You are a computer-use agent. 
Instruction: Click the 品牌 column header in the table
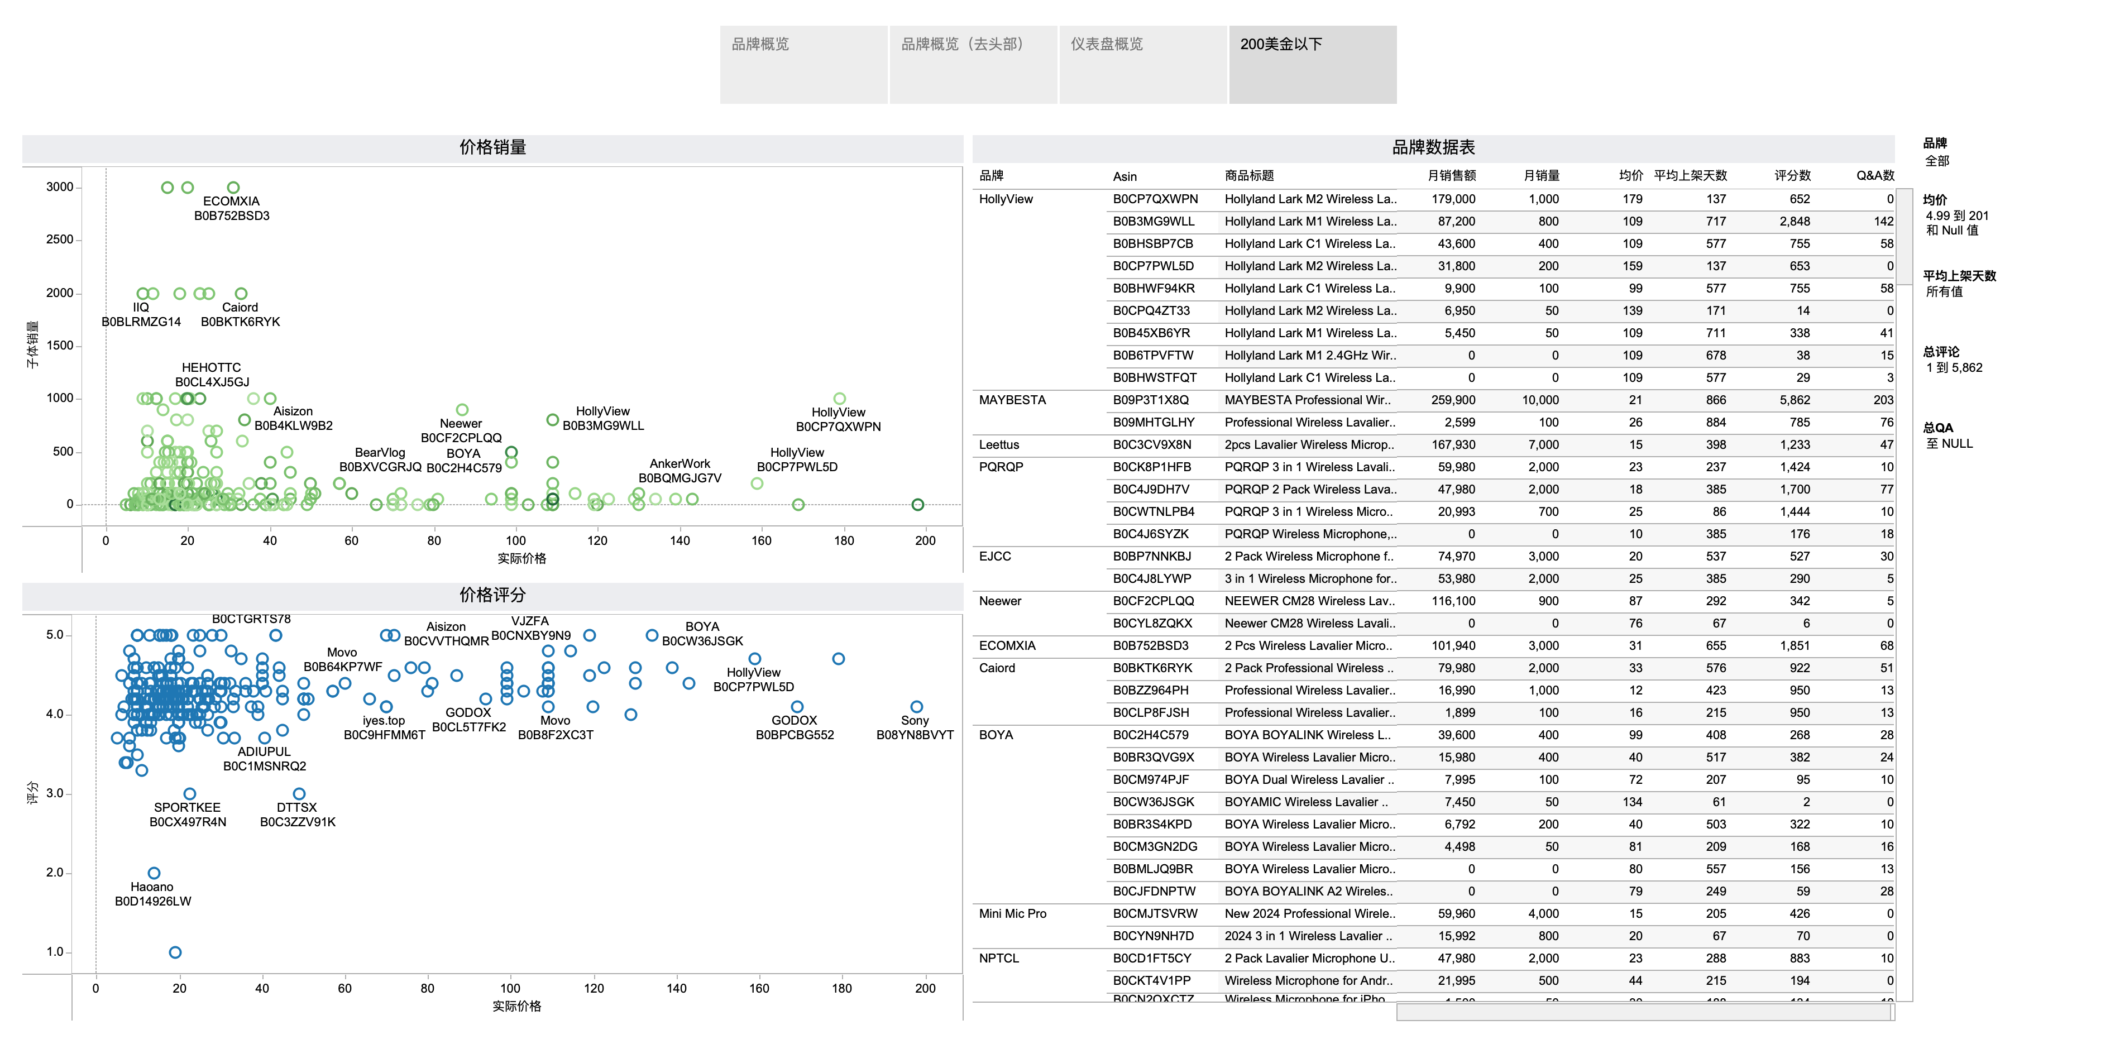(x=991, y=176)
